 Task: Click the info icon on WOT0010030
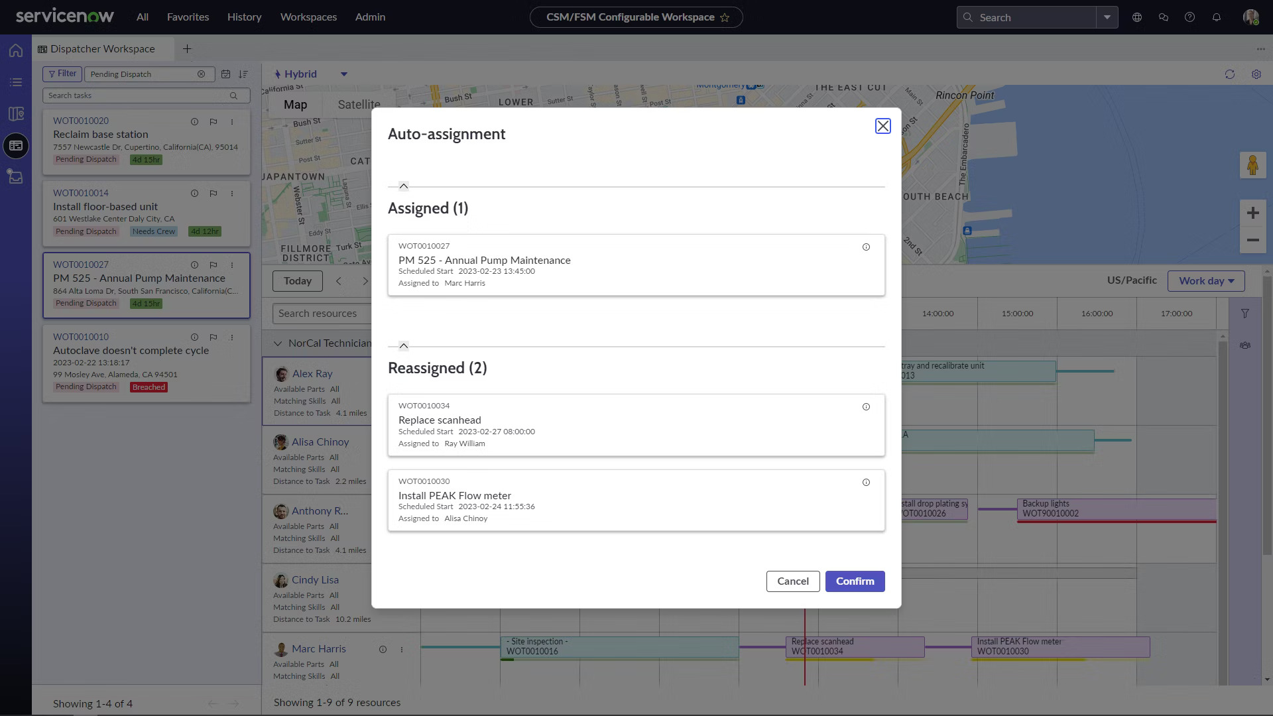(x=867, y=482)
